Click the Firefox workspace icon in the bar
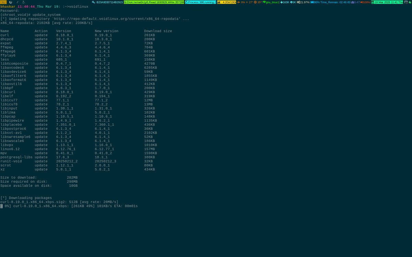The image size is (412, 257). tap(10, 2)
